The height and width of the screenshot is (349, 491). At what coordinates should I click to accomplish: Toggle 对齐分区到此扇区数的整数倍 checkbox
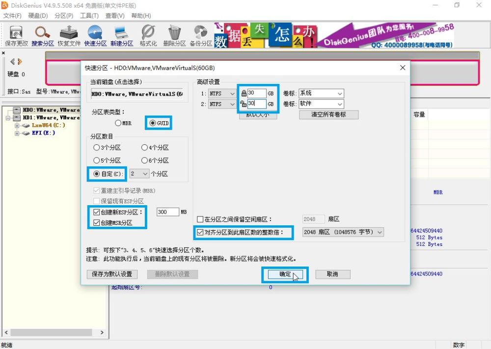point(200,232)
